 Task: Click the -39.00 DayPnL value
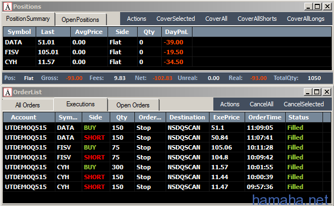click(173, 42)
